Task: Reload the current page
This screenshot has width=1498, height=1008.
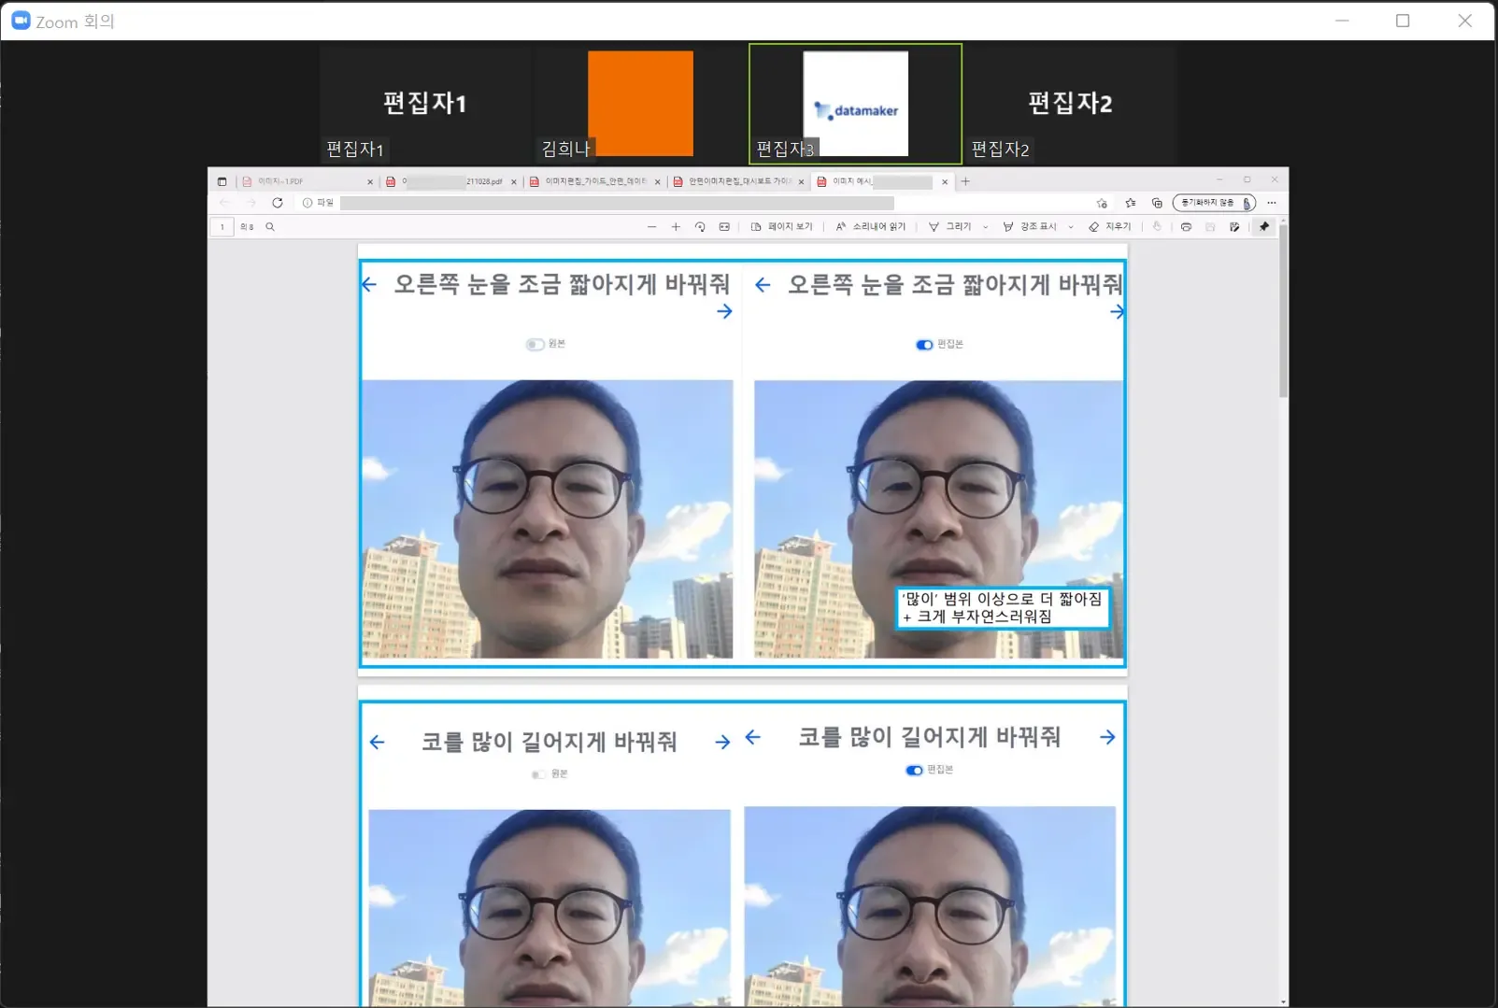Action: (x=278, y=203)
